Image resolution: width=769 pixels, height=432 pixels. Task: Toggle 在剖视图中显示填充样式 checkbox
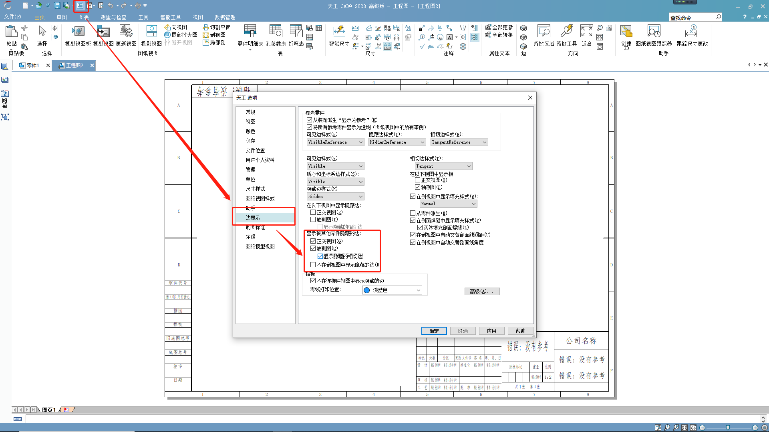[x=413, y=196]
